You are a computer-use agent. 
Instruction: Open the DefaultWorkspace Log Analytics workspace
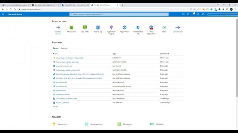pos(80,74)
